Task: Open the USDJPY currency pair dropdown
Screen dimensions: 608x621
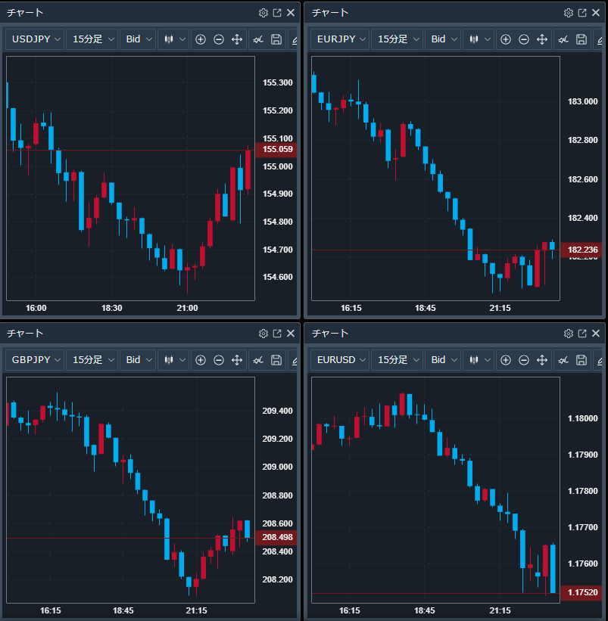Action: pos(36,39)
